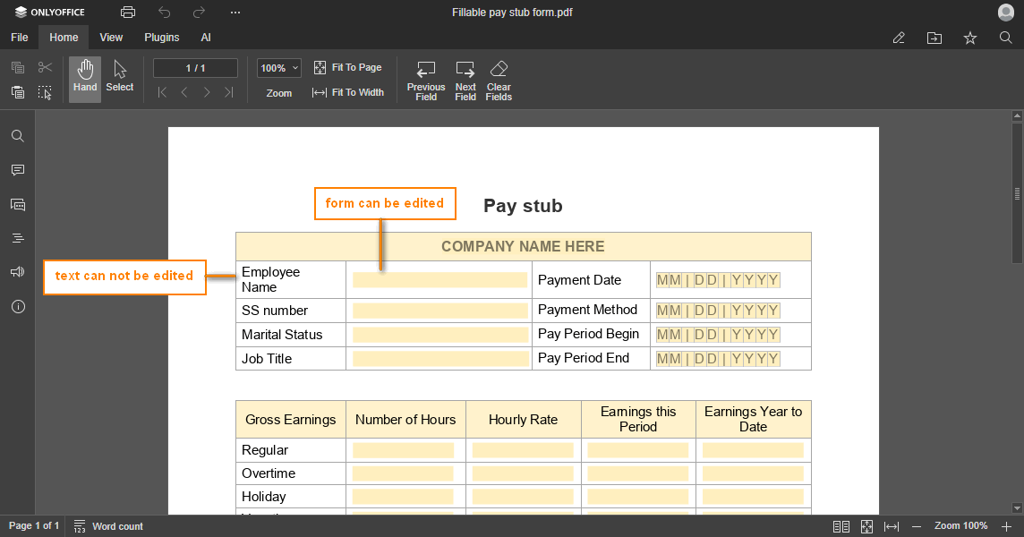Click Regular Number of Hours field
1024x537 pixels.
pyautogui.click(x=403, y=450)
